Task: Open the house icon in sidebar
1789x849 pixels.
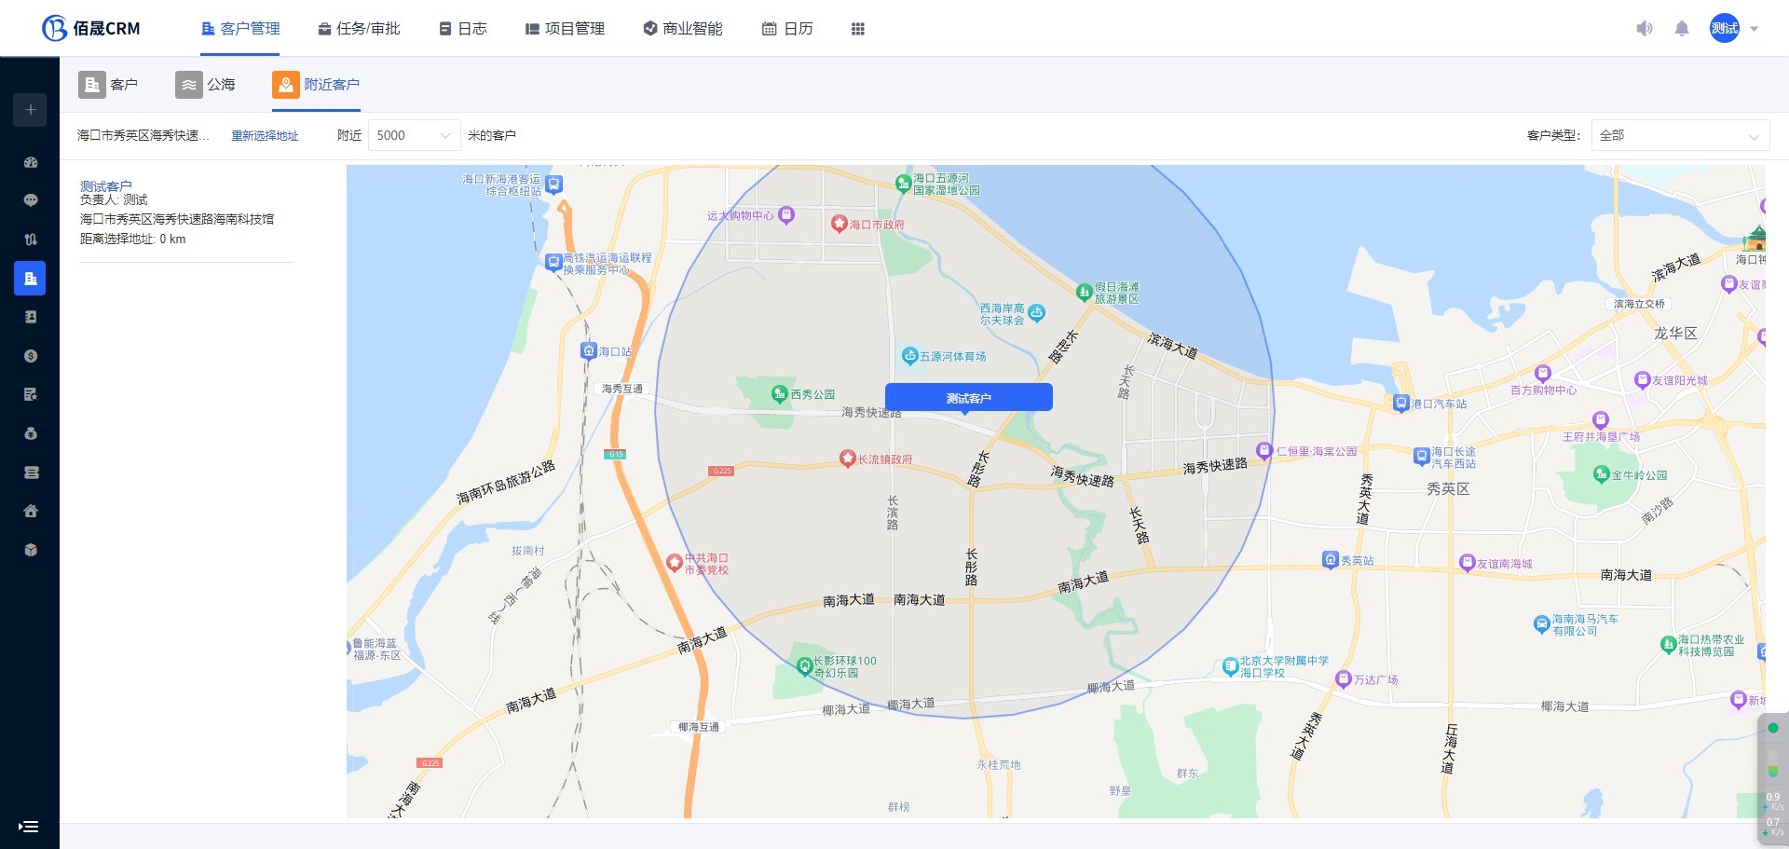Action: (31, 511)
